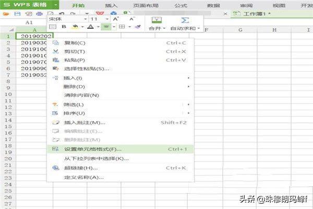
Task: Toggle center alignment in mini toolbar
Action: [x=106, y=27]
